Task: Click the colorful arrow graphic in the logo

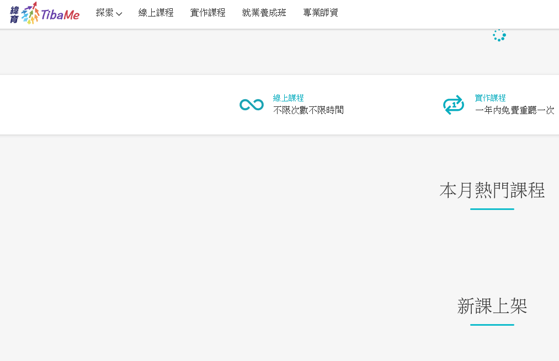Action: click(x=30, y=13)
